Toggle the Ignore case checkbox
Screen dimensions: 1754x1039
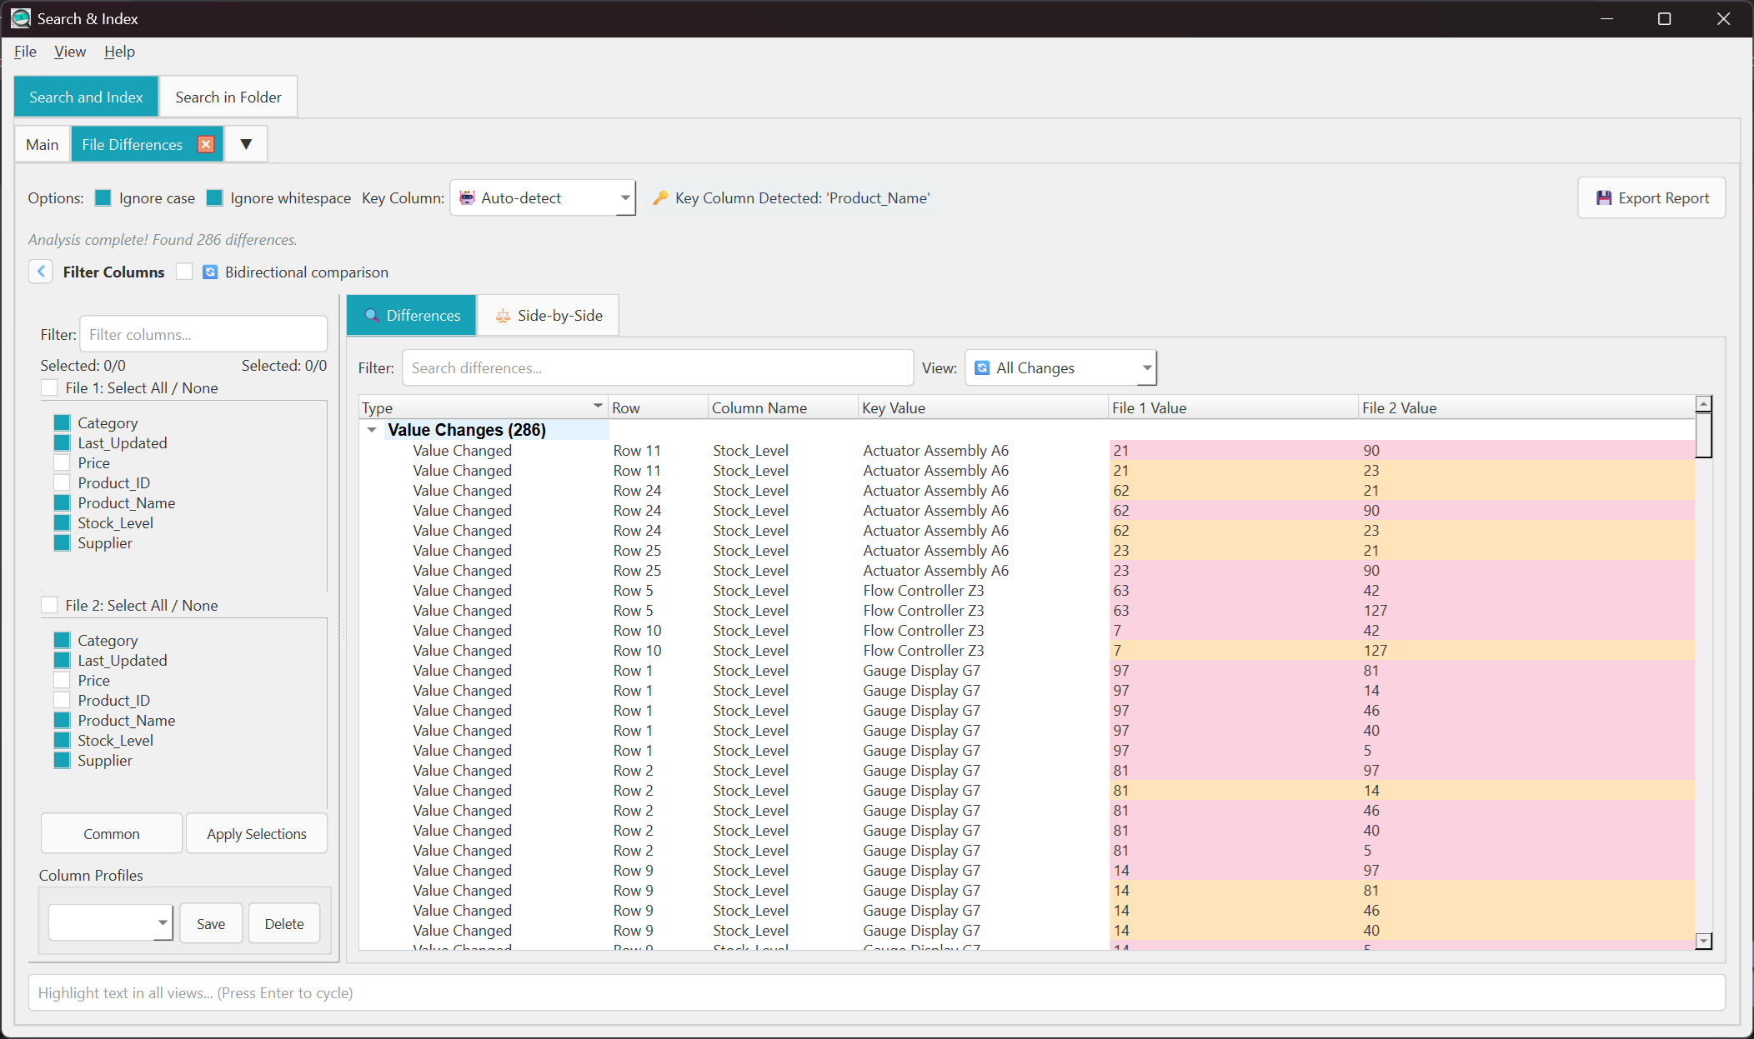(x=103, y=198)
